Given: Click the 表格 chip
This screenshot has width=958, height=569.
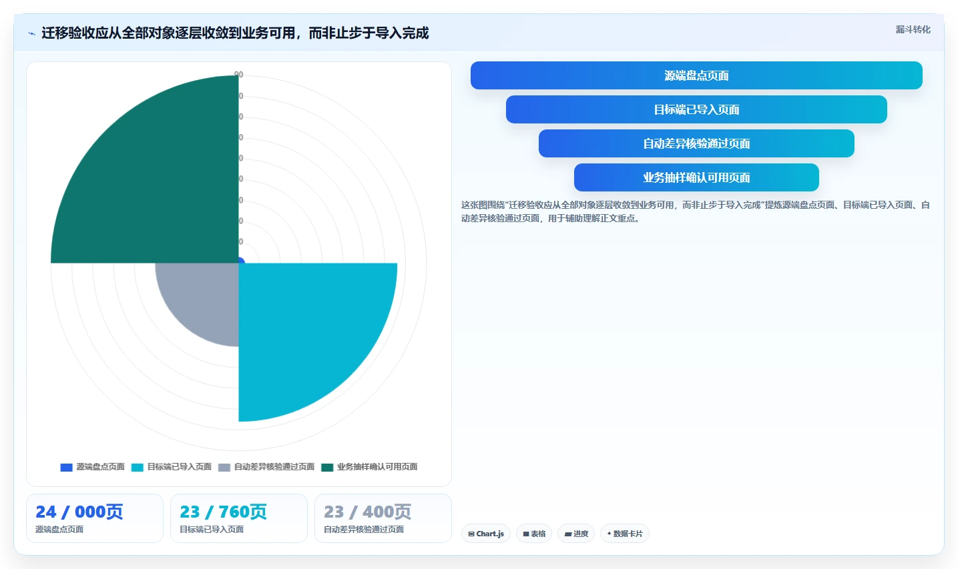Looking at the screenshot, I should pyautogui.click(x=534, y=534).
